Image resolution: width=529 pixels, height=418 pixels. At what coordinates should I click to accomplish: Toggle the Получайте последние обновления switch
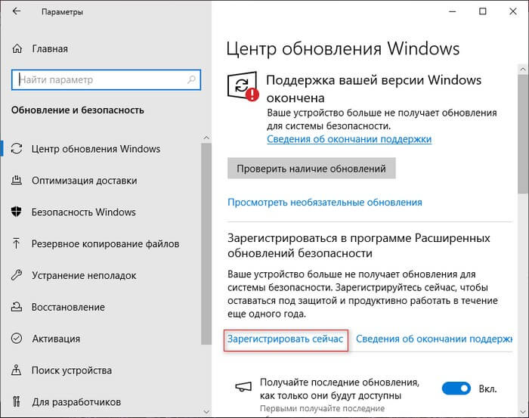pos(456,389)
